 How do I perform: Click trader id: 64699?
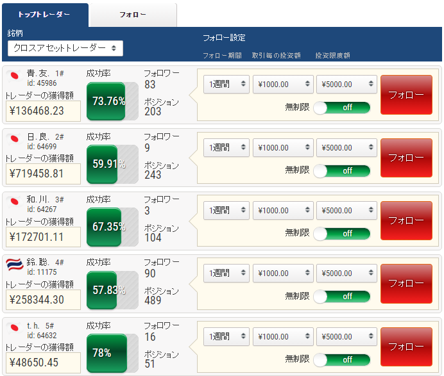tap(42, 147)
